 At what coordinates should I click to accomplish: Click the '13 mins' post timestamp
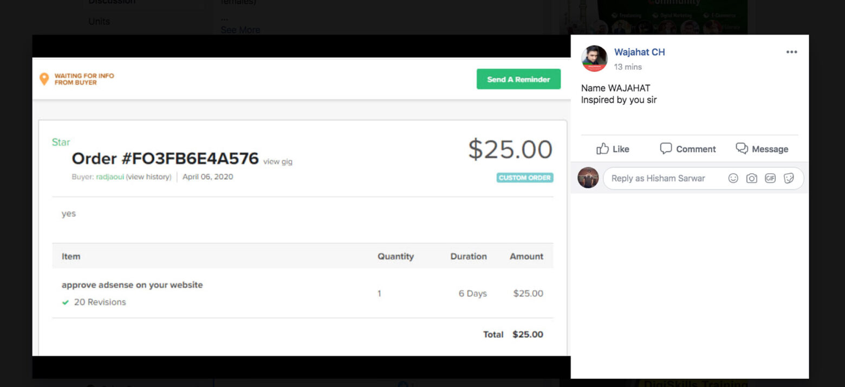[628, 67]
